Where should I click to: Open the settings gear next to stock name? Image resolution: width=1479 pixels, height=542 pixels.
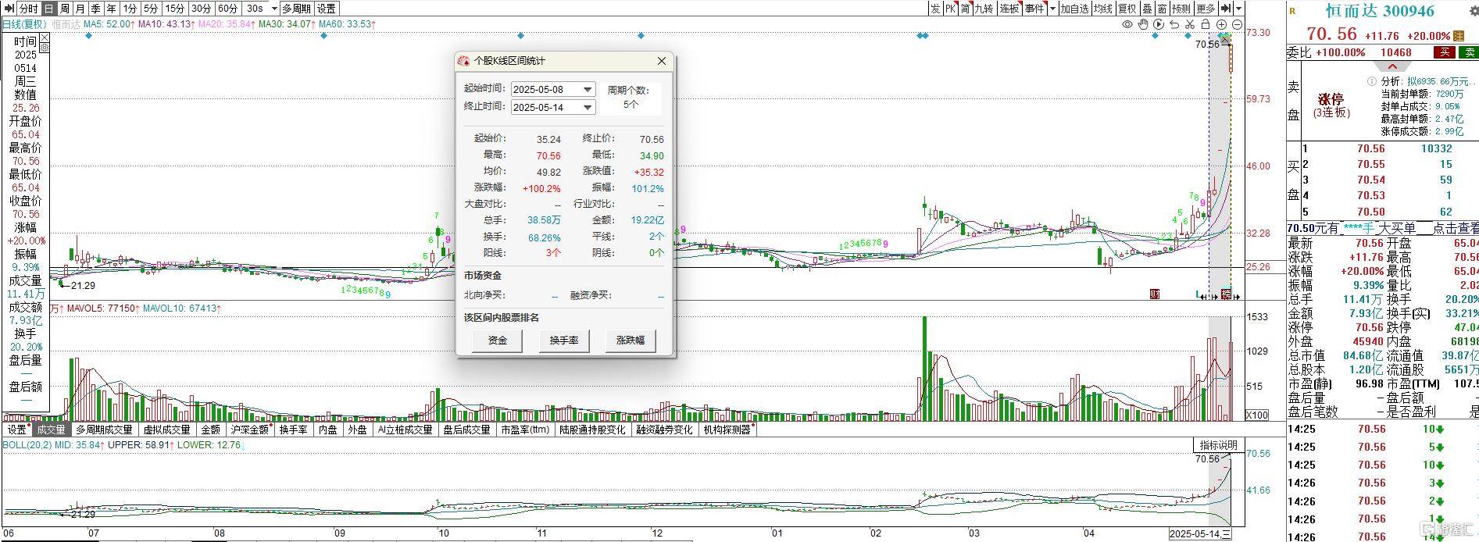(1474, 11)
